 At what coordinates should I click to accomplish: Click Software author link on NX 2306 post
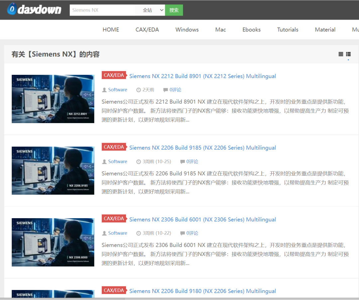[118, 233]
